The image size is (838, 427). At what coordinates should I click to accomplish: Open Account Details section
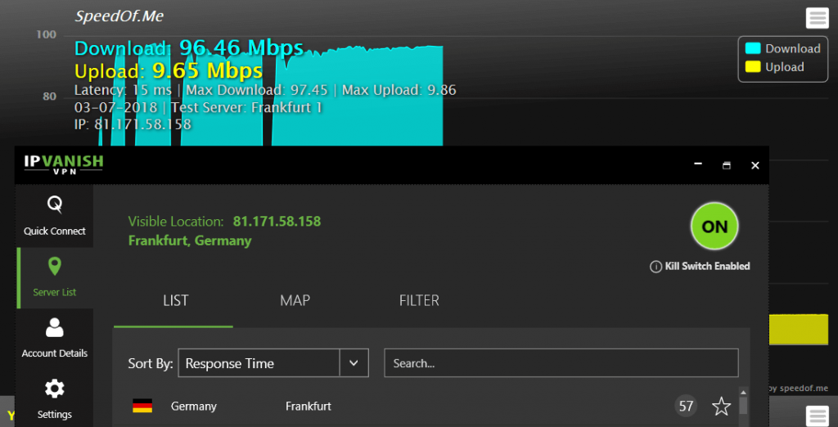click(x=55, y=339)
